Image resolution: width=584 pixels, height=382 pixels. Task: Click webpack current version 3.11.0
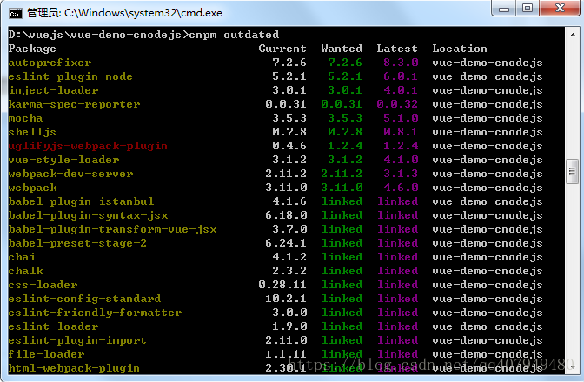pyautogui.click(x=286, y=188)
